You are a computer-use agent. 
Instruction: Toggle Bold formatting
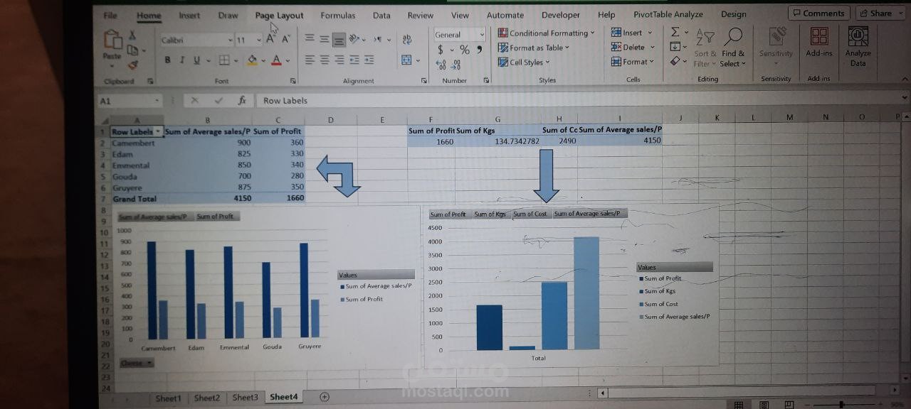coord(168,60)
